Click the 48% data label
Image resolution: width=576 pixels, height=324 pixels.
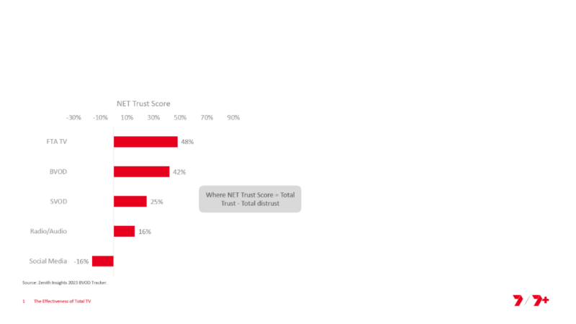click(x=187, y=142)
